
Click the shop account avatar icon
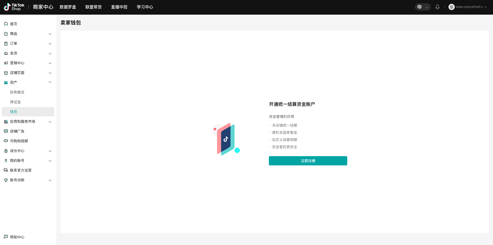click(451, 7)
